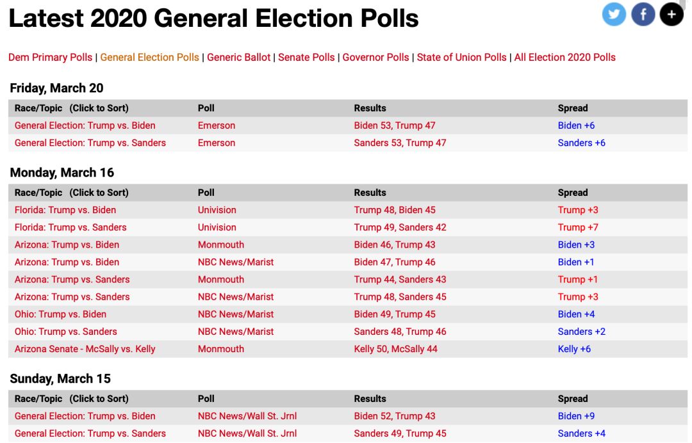Open Emerson poll for Trump vs. Biden
692x443 pixels.
pos(216,125)
